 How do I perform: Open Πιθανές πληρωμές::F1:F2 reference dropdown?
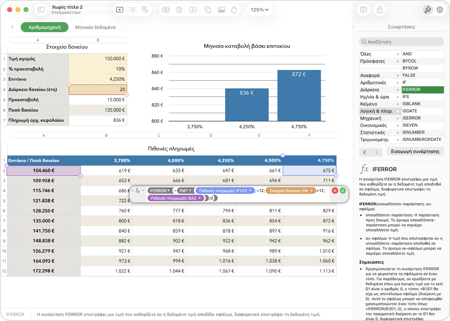coord(250,191)
